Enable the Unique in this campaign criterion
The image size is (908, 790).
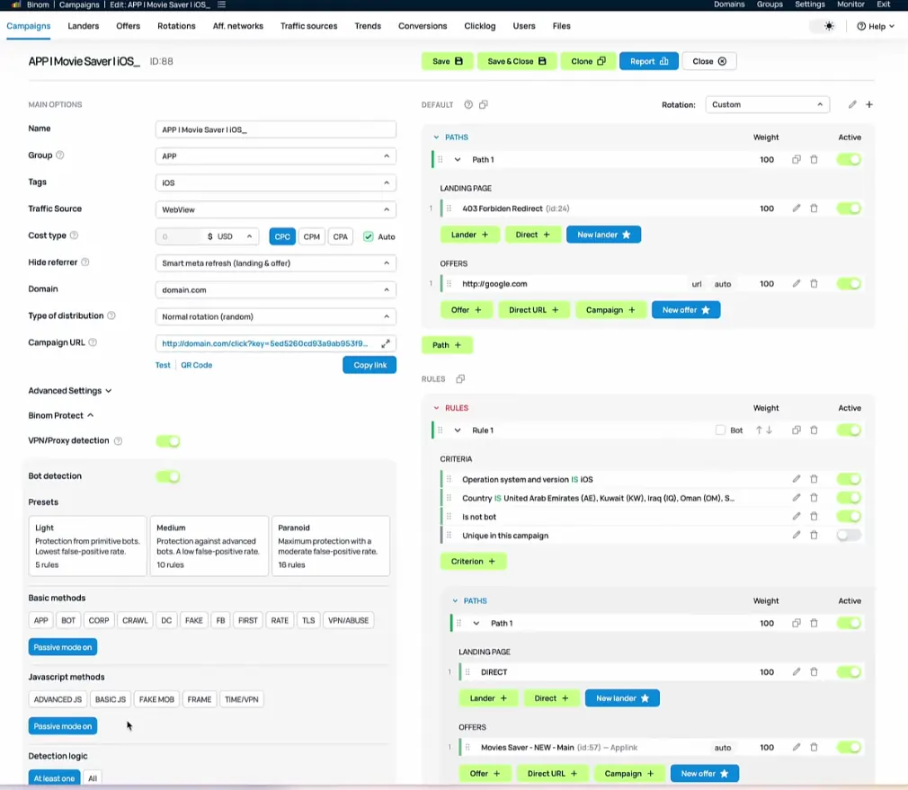(x=848, y=536)
